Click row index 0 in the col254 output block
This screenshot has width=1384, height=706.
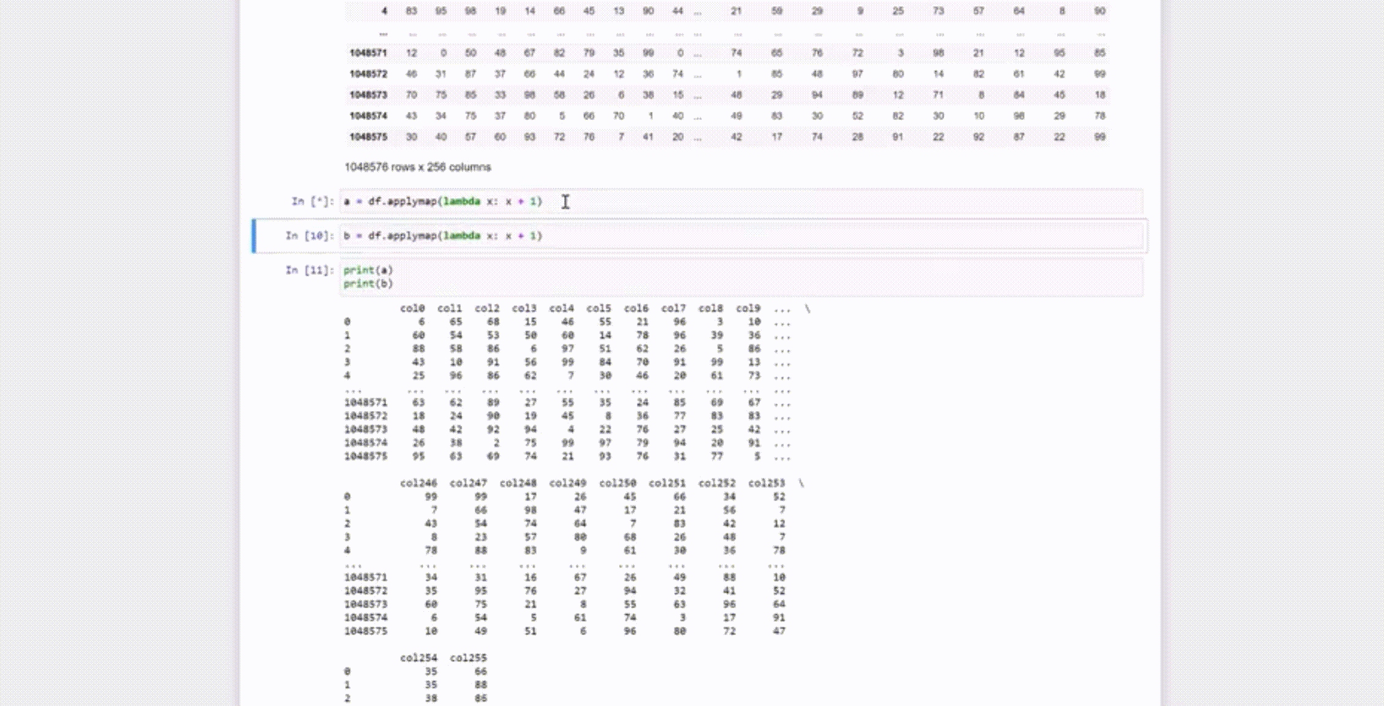pos(347,672)
